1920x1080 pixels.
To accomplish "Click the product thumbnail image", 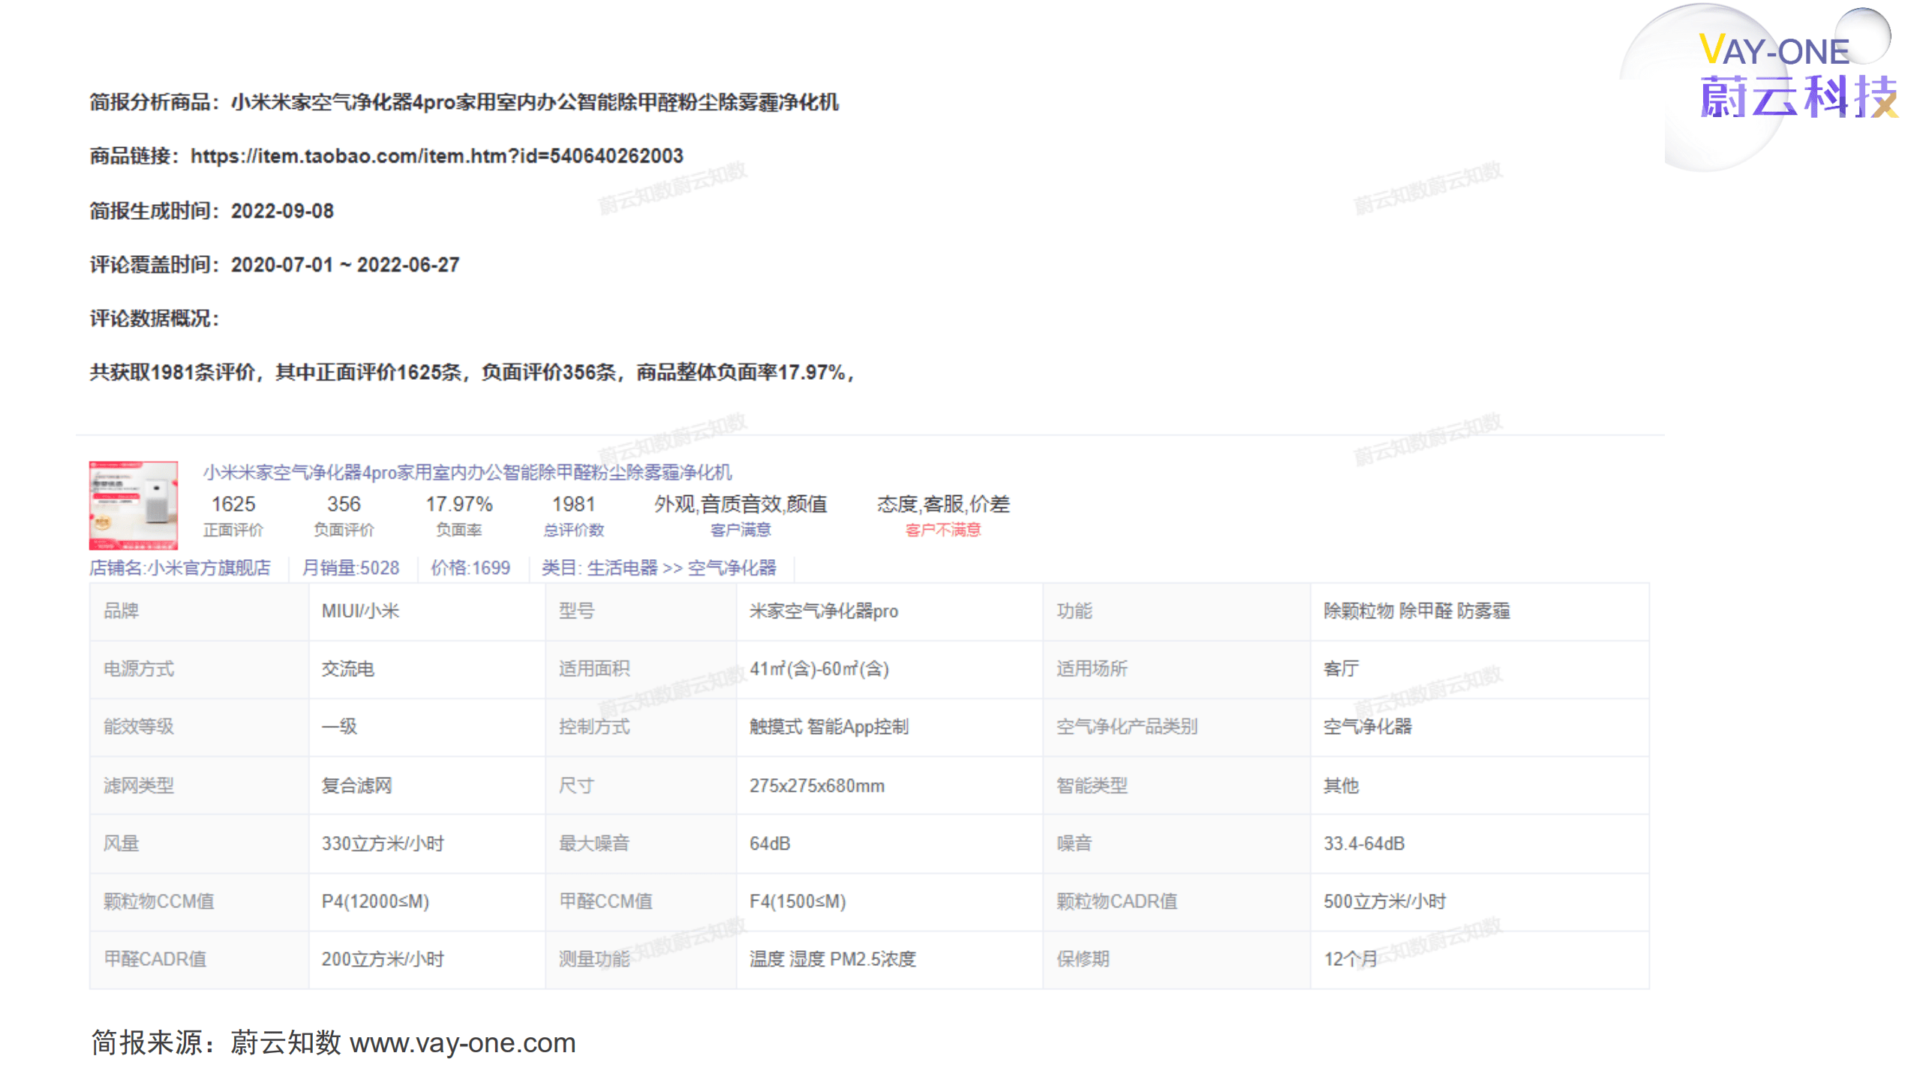I will click(133, 505).
